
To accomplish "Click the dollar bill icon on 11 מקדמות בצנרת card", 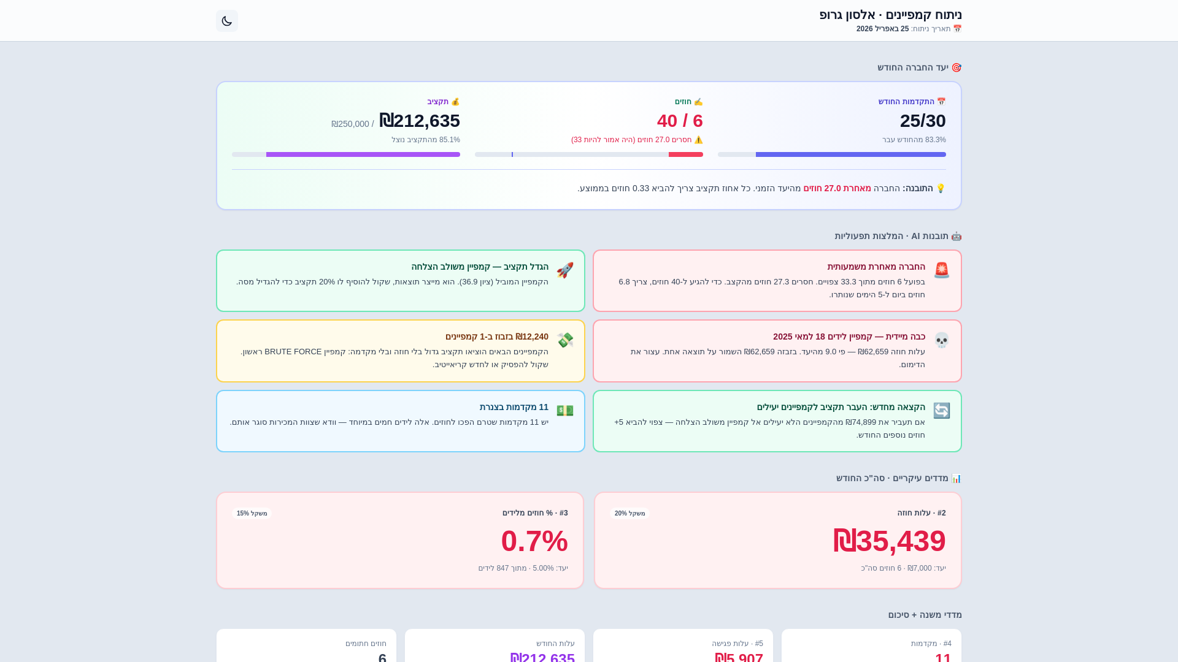I will click(565, 411).
